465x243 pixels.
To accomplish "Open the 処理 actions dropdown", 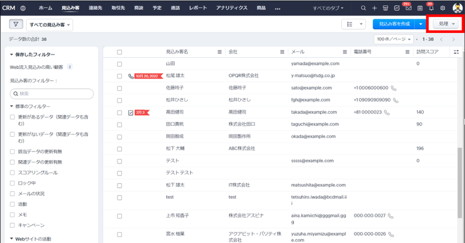I will coord(446,24).
